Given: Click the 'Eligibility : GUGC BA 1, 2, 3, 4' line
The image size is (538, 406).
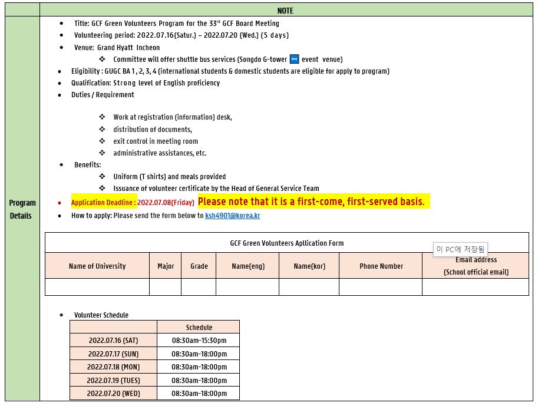Looking at the screenshot, I should point(230,71).
